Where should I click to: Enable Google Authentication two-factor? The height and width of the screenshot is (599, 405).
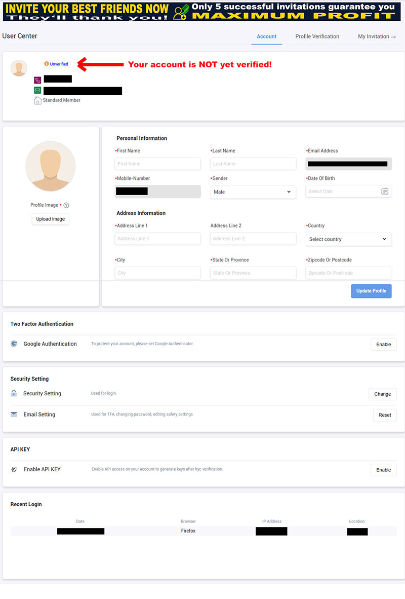383,345
